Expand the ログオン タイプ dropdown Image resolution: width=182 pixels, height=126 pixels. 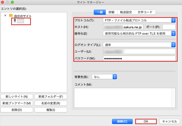139,45
